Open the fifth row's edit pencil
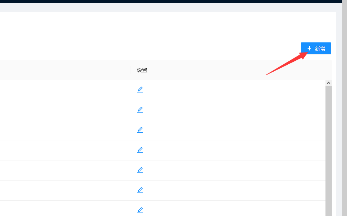Screen dimensions: 347x216 point(140,170)
